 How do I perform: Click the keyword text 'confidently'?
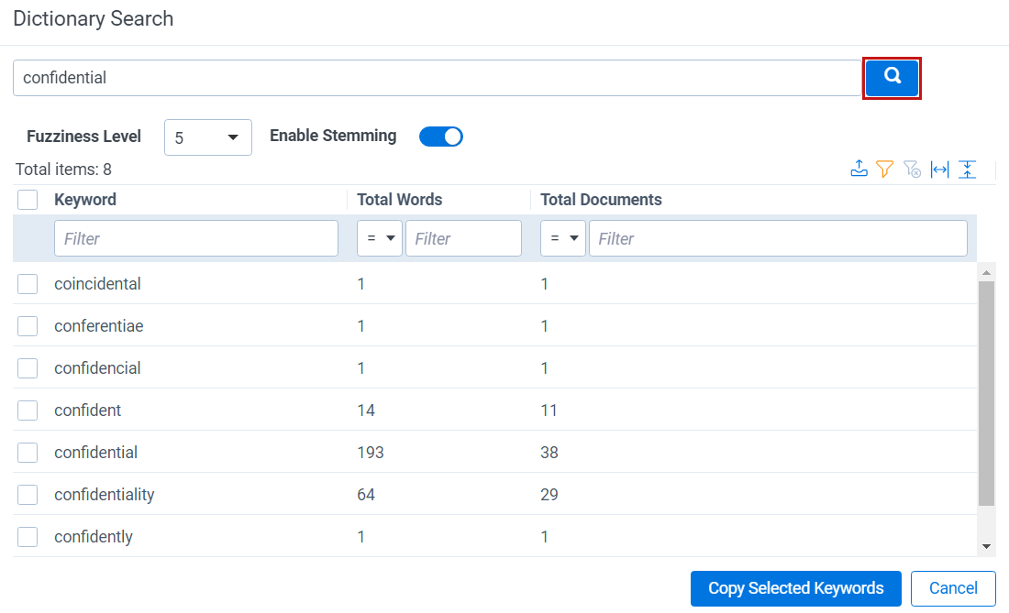pos(94,537)
